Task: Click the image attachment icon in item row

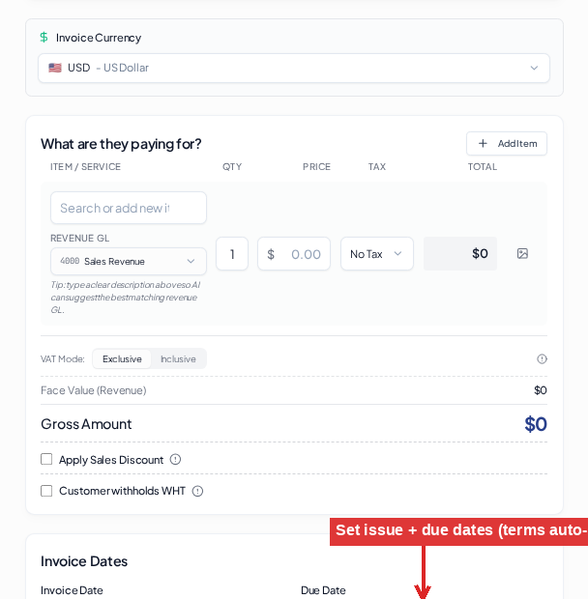Action: [522, 254]
